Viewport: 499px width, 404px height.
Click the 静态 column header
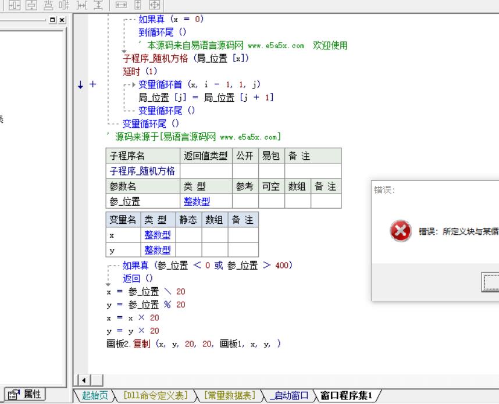pyautogui.click(x=188, y=220)
